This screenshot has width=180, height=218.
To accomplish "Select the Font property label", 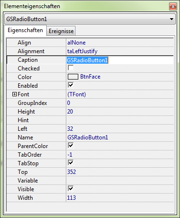I will pos(23,94).
